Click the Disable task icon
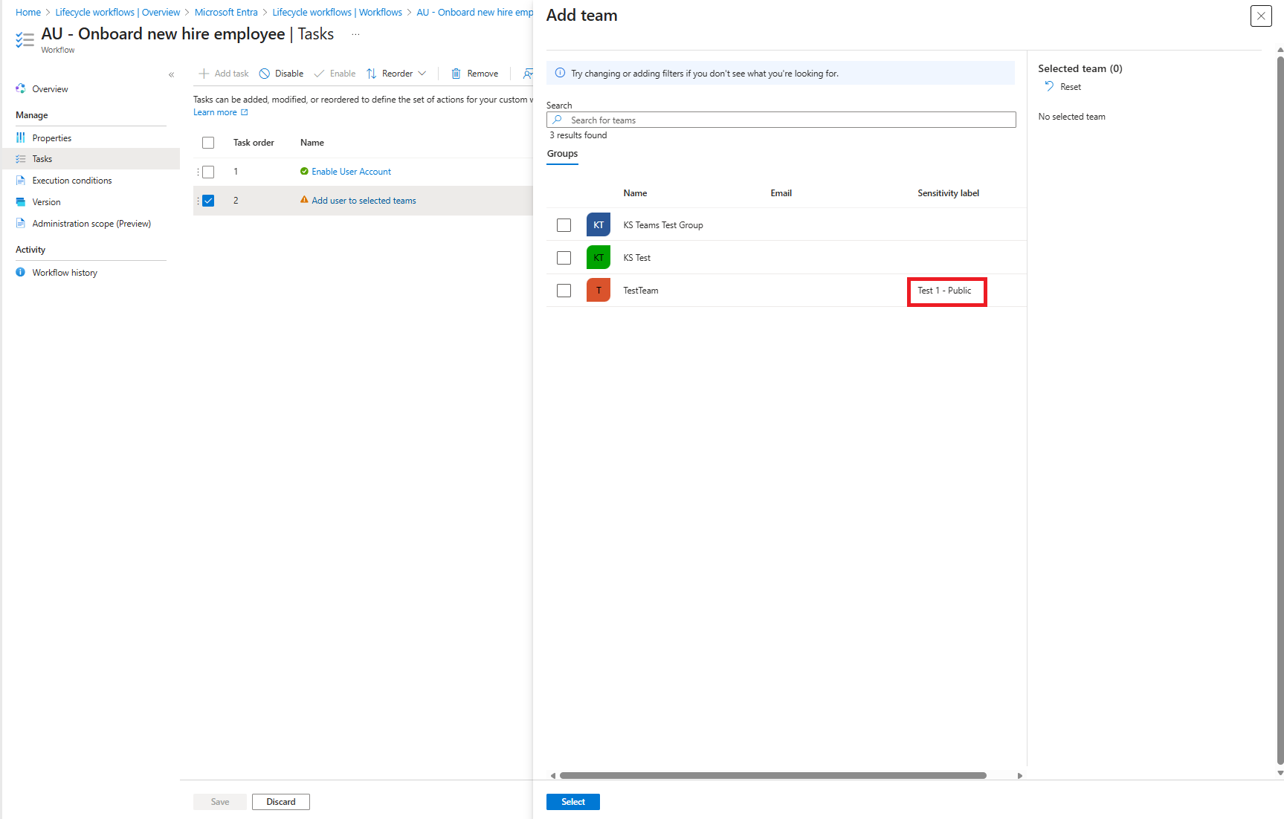Viewport: 1284px width, 819px height. [264, 73]
